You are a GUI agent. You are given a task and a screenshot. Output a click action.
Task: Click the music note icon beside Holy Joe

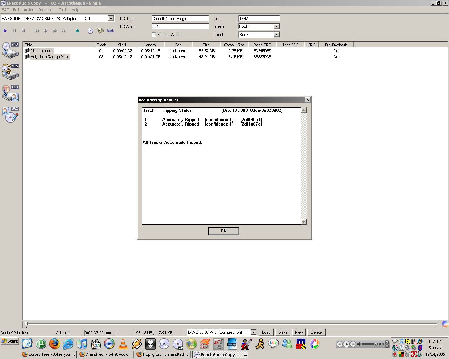pos(27,57)
